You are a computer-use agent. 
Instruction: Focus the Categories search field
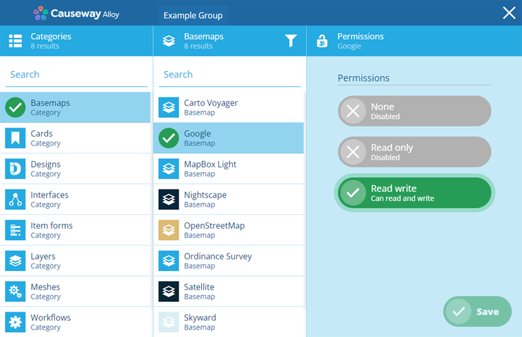pos(76,75)
